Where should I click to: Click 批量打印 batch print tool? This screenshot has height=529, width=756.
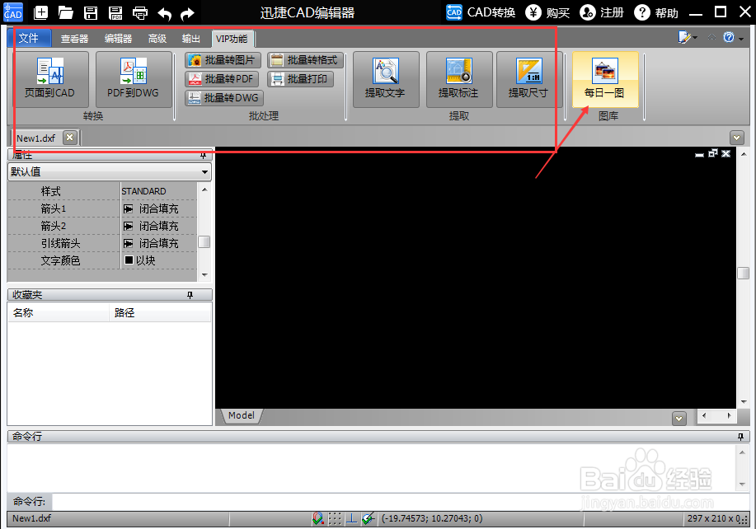tap(300, 79)
